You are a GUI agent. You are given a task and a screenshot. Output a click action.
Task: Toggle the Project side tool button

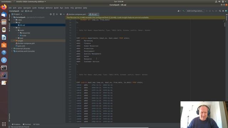click(9, 17)
